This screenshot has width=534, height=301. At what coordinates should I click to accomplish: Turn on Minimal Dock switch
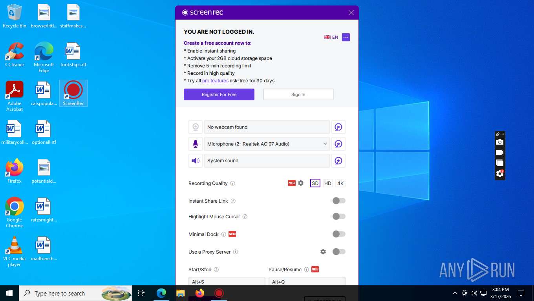(x=339, y=234)
